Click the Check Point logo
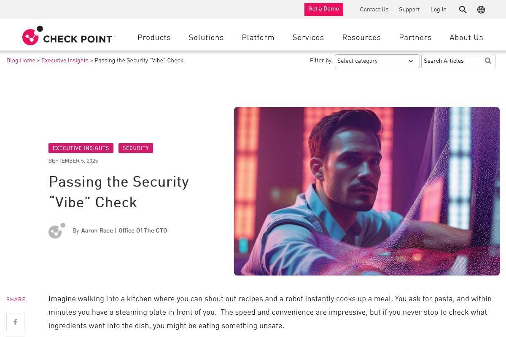This screenshot has width=506, height=337. (x=68, y=36)
